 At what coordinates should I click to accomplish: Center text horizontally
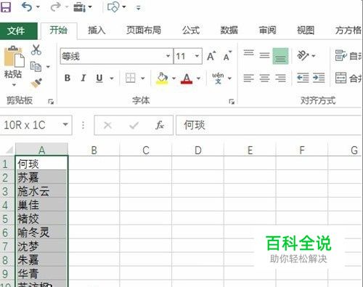point(264,78)
